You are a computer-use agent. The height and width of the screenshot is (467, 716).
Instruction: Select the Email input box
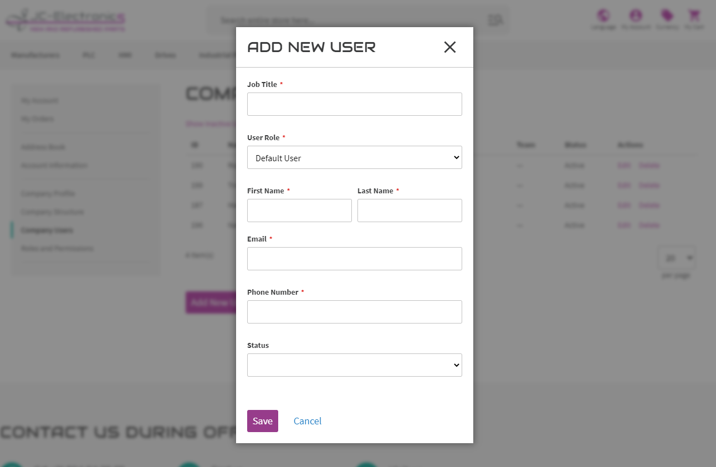[x=355, y=259]
